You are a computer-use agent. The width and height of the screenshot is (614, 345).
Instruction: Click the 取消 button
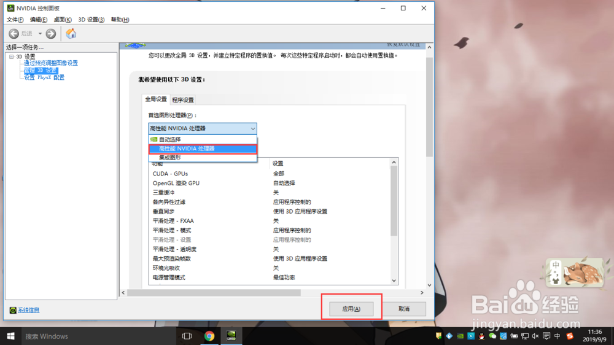coord(404,309)
